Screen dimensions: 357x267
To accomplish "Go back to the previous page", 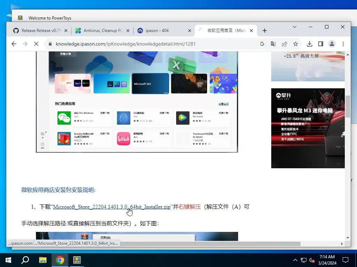I will (14, 44).
